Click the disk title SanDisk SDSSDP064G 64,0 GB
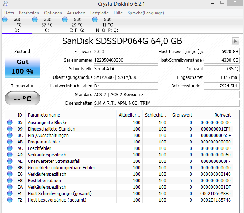 coord(122,41)
